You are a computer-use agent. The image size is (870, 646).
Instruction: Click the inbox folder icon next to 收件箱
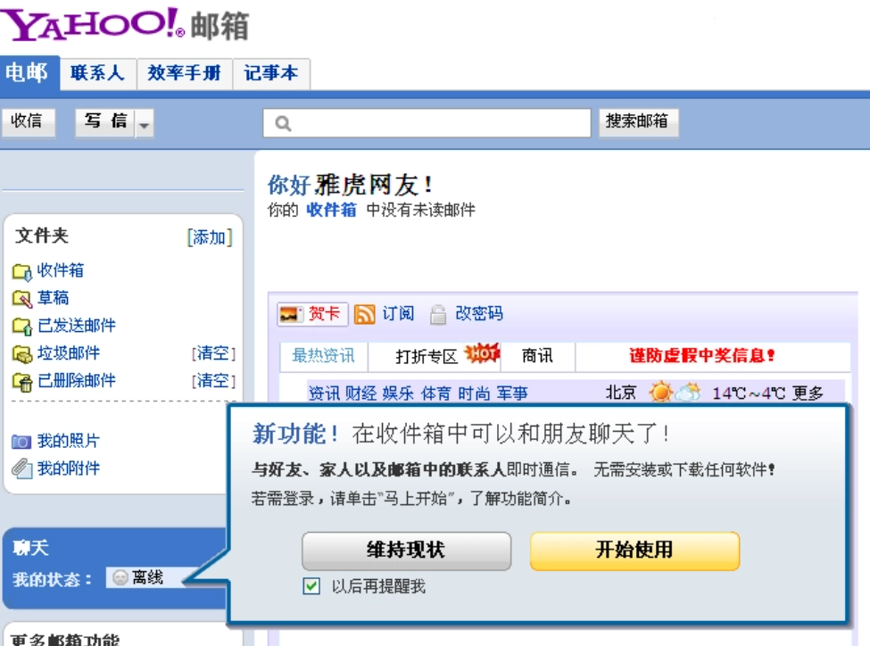22,272
